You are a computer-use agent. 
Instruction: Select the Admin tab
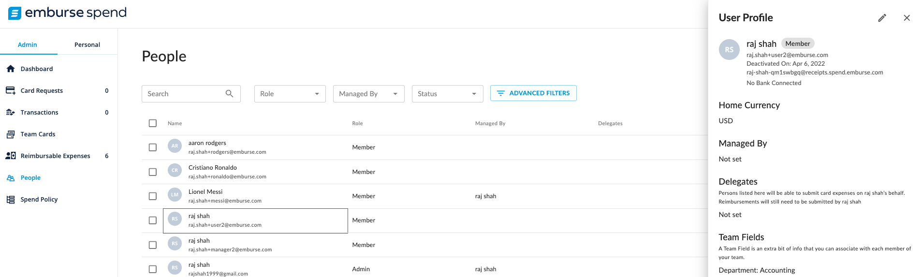click(x=28, y=44)
